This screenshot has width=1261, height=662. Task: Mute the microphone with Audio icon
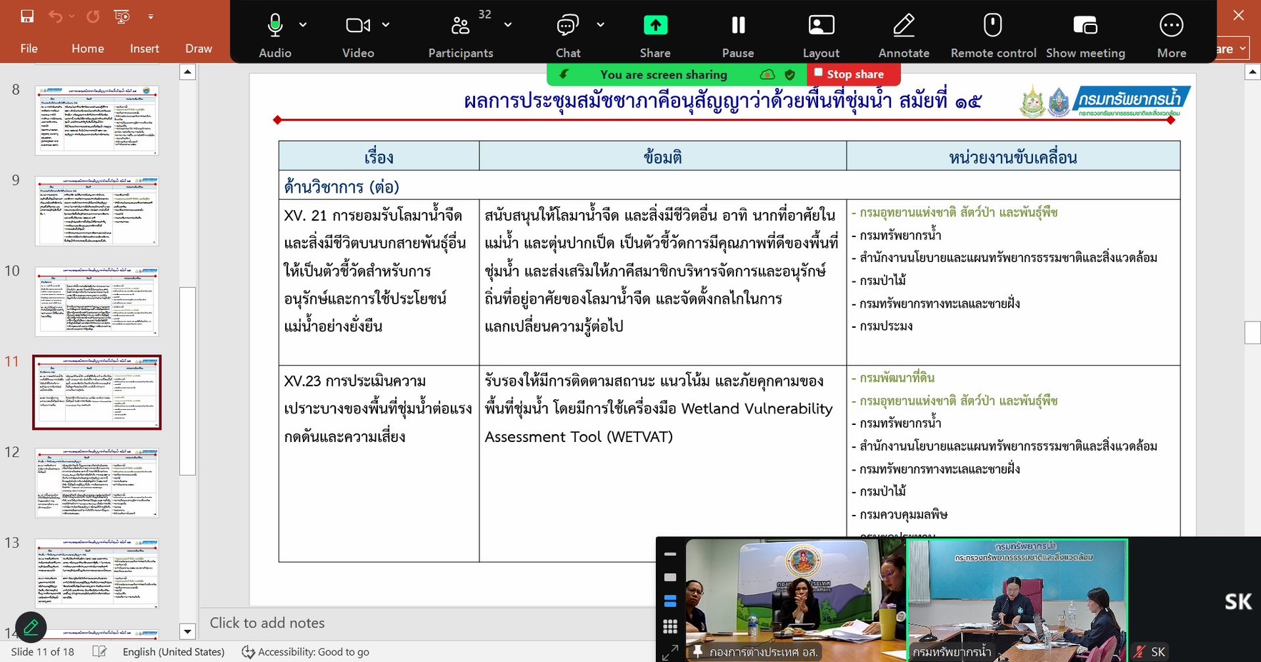pyautogui.click(x=275, y=26)
